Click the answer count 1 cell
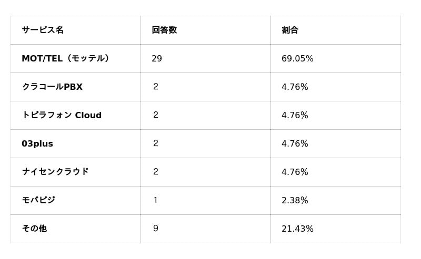Screen dimensions: 421x259 (156, 200)
